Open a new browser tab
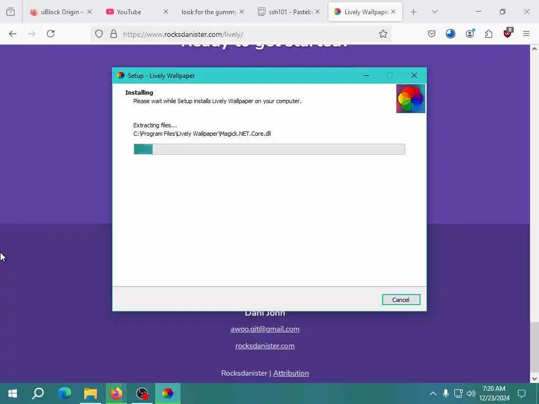 pos(414,12)
